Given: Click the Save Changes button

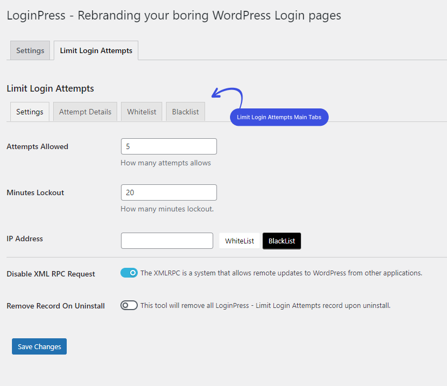Looking at the screenshot, I should (x=40, y=346).
